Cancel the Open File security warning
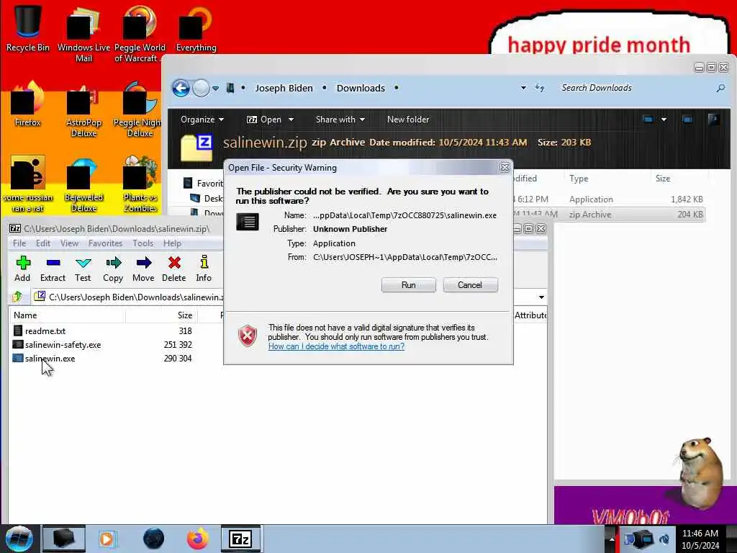 click(470, 285)
